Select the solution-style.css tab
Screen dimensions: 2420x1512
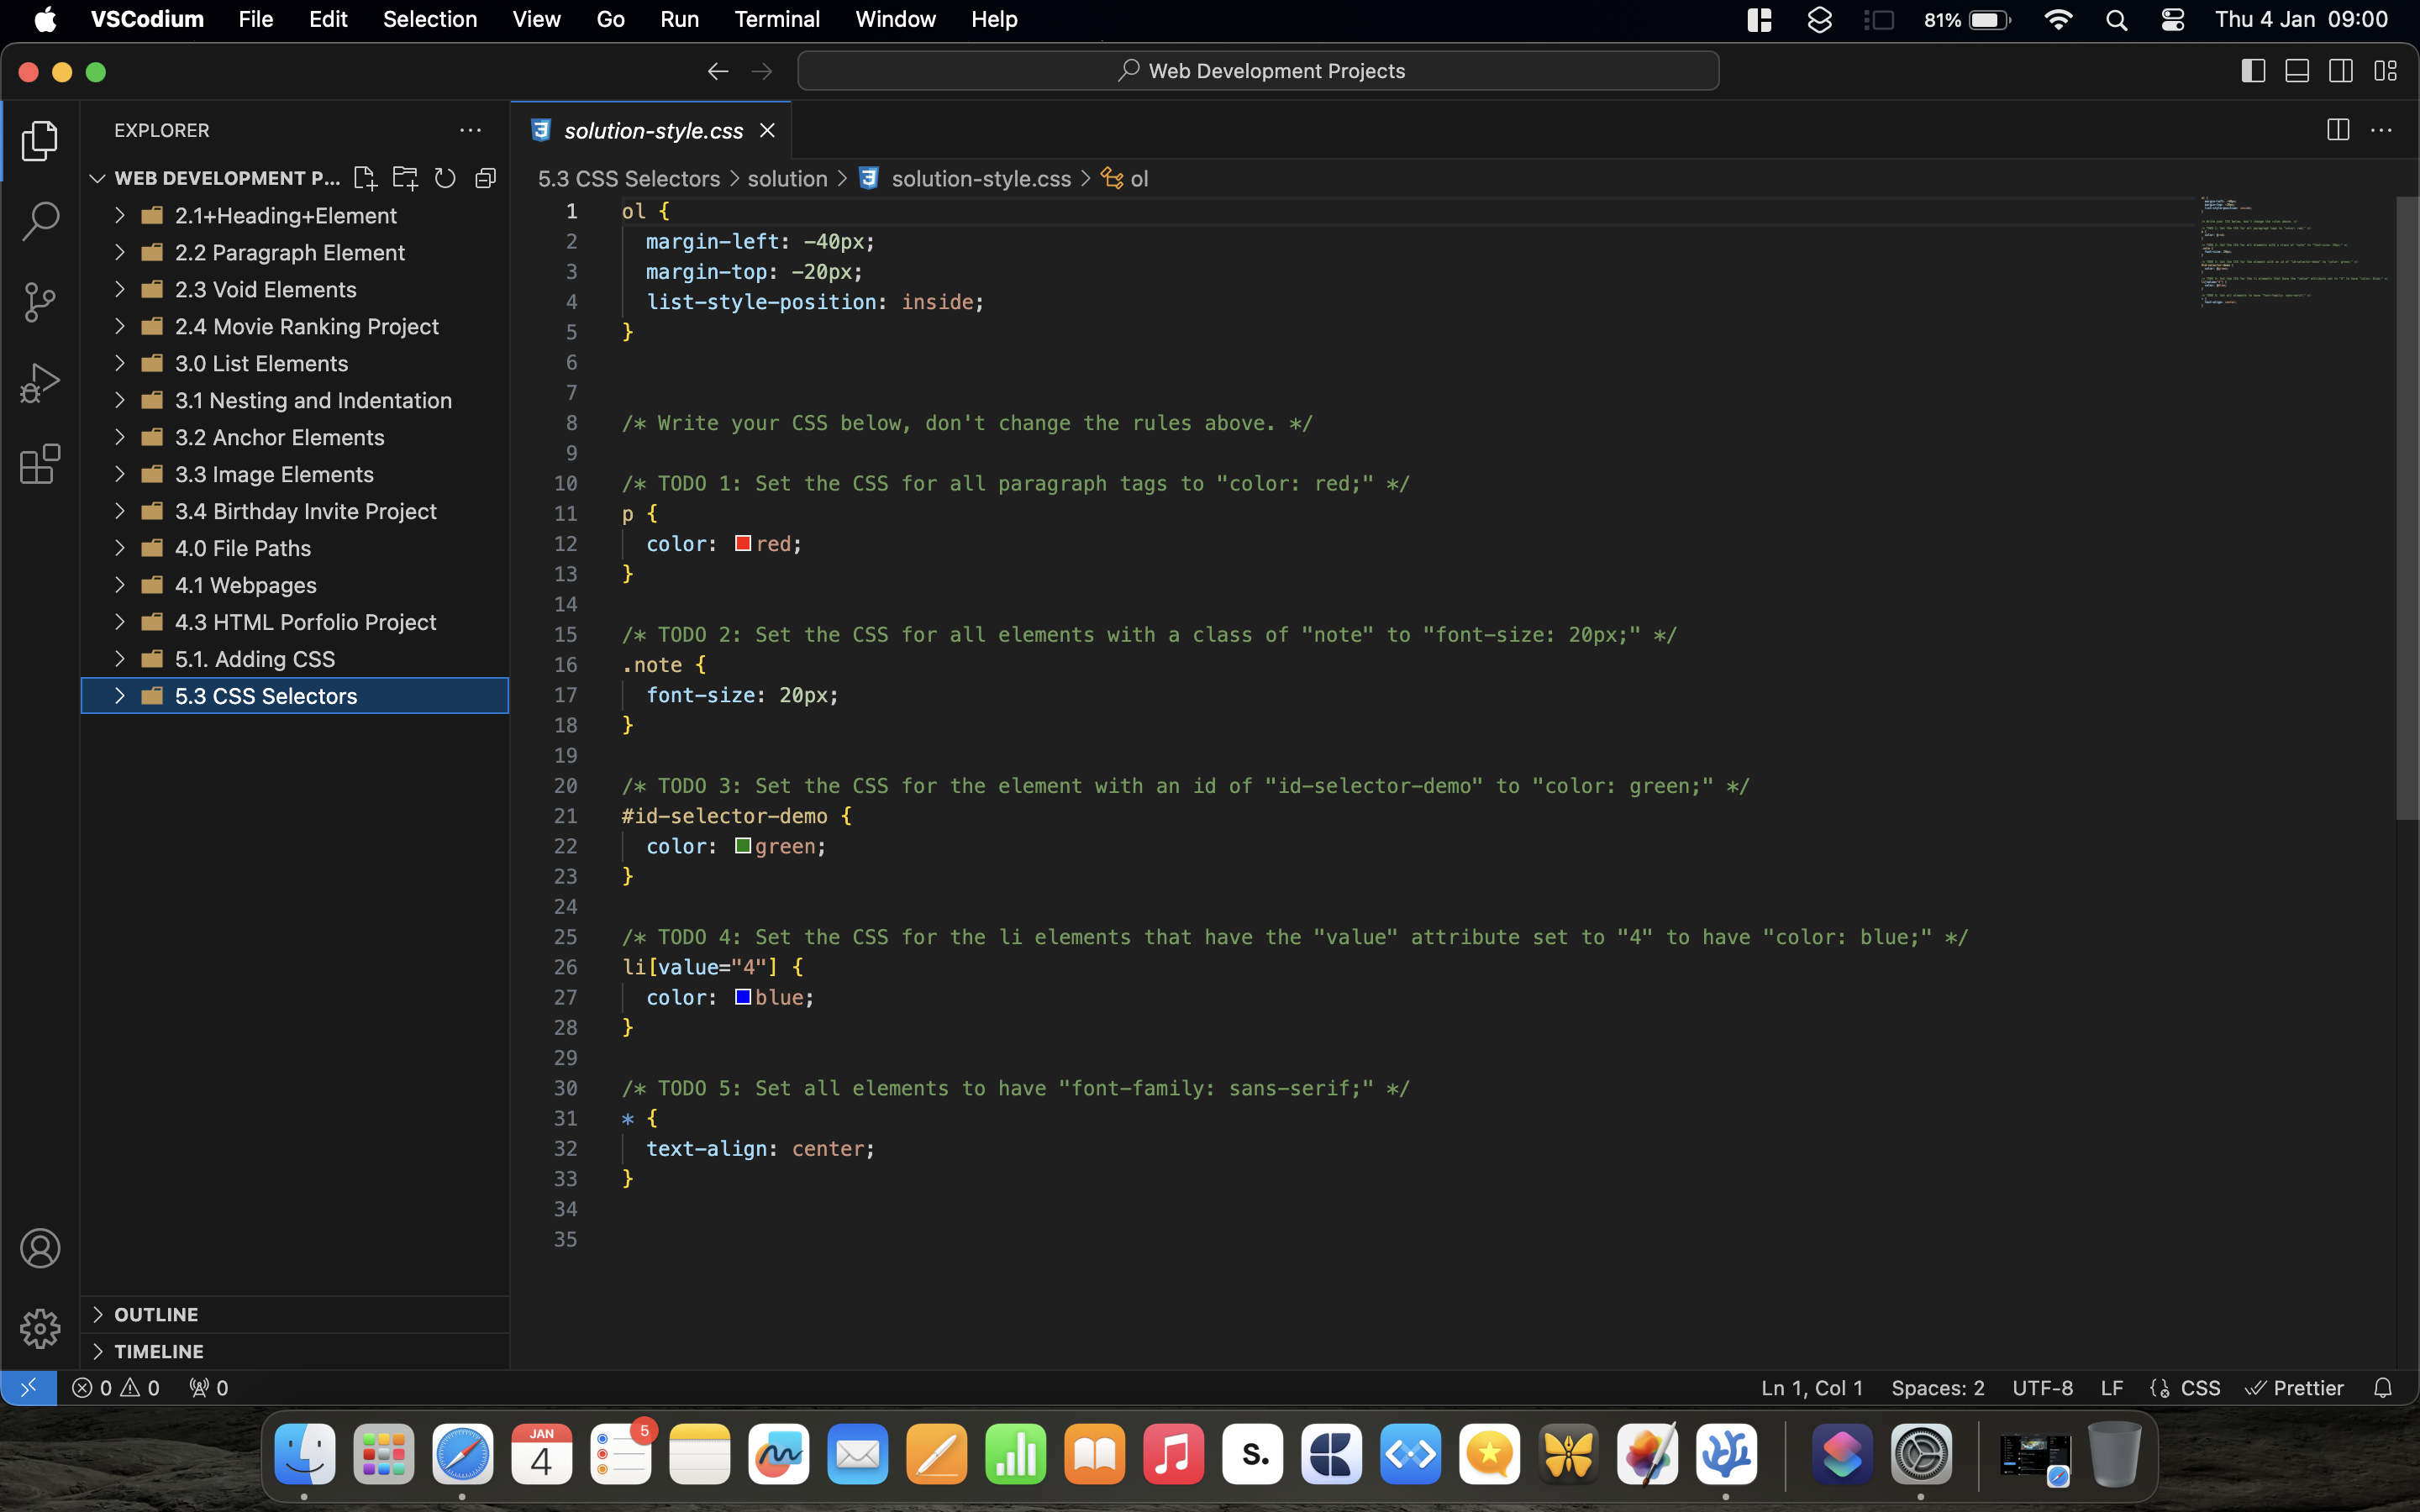pyautogui.click(x=652, y=131)
